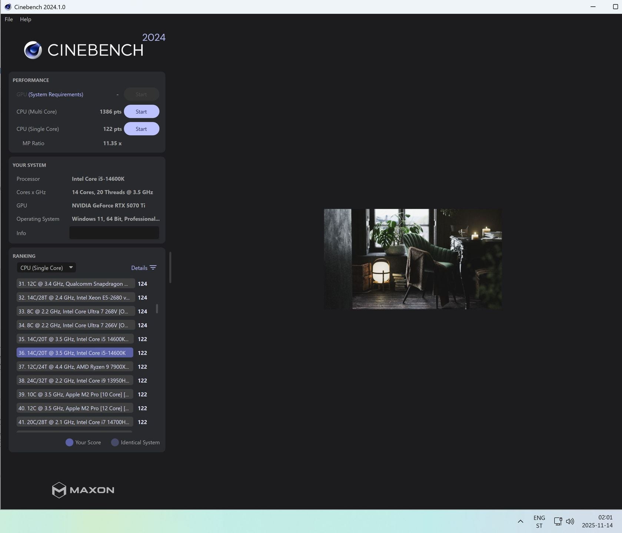Click the disabled GPU Start button
Image resolution: width=622 pixels, height=533 pixels.
point(141,94)
